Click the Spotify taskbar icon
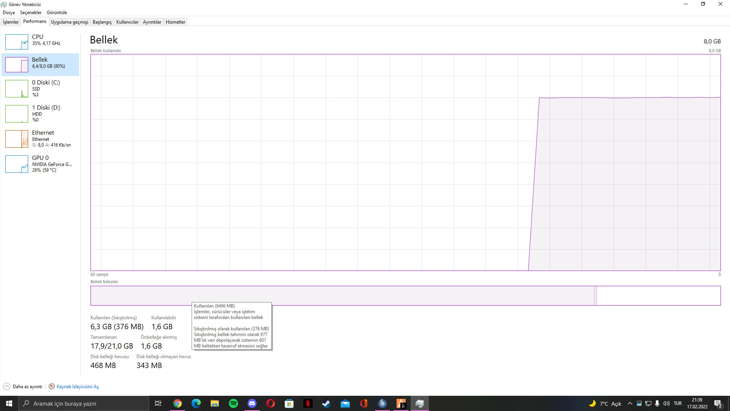The width and height of the screenshot is (730, 411). point(233,403)
